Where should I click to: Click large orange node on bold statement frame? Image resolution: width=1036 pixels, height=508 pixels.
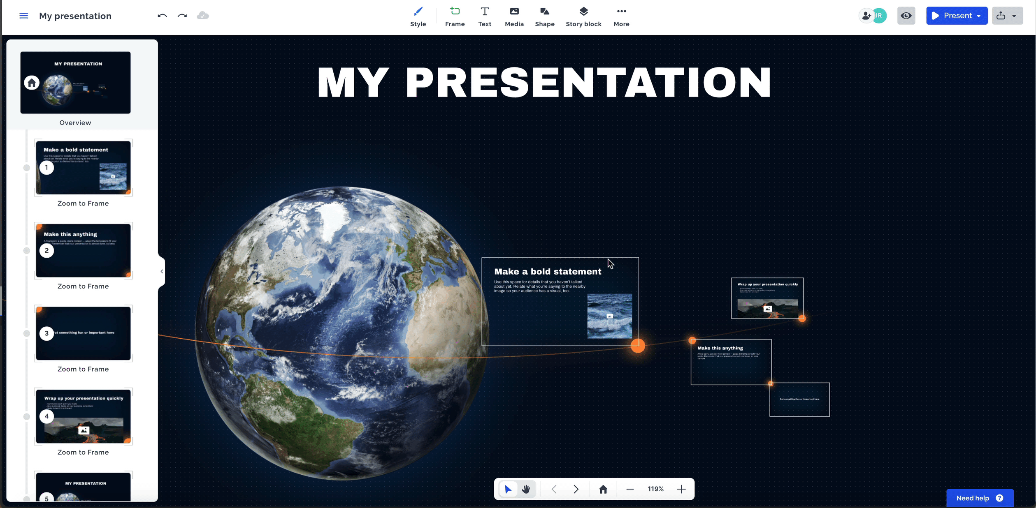(638, 346)
